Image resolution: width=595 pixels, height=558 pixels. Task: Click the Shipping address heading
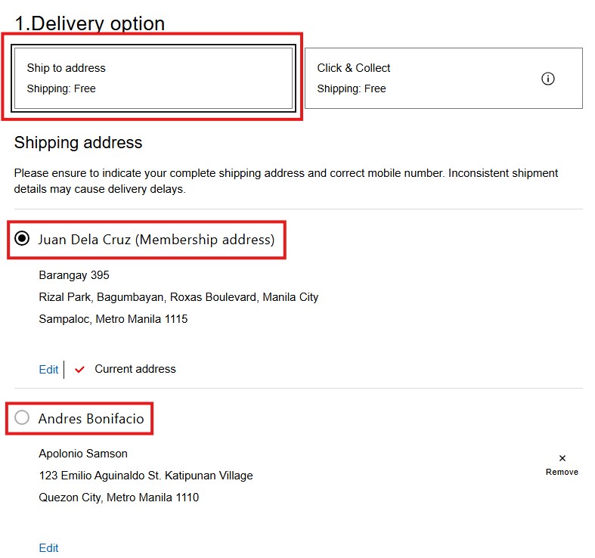point(78,143)
